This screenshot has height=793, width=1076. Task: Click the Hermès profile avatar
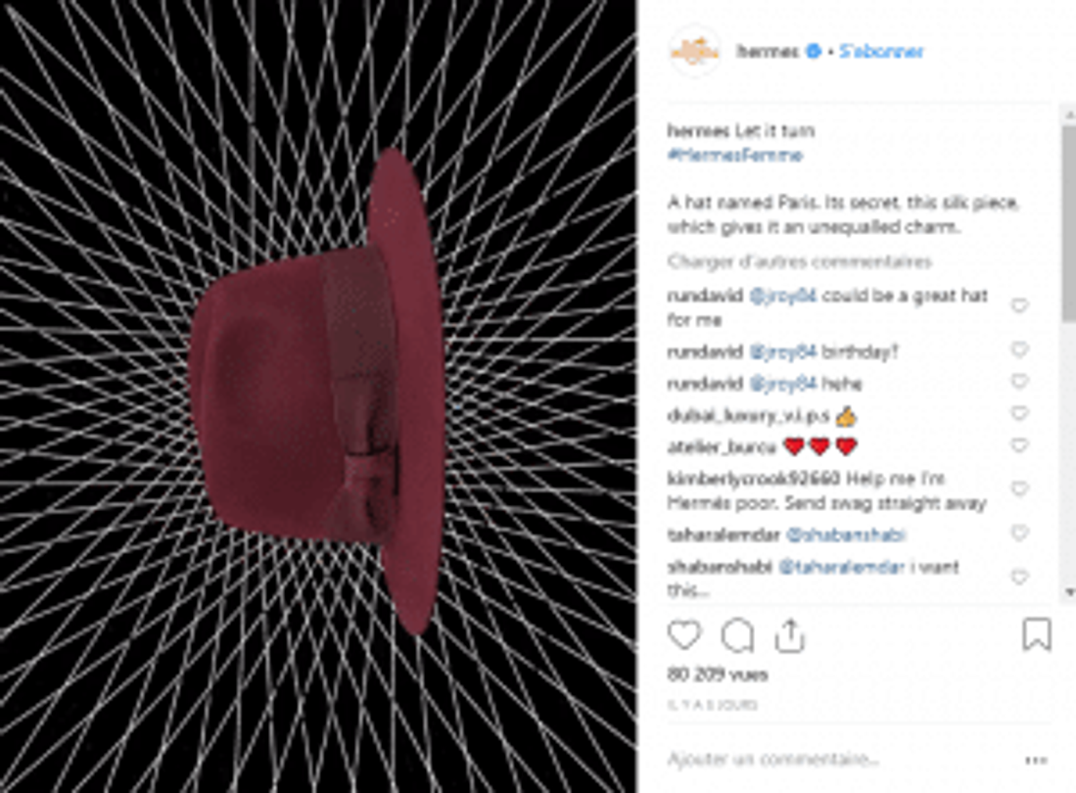pyautogui.click(x=695, y=52)
